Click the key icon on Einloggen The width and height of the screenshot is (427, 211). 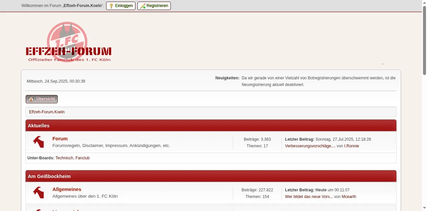(111, 6)
